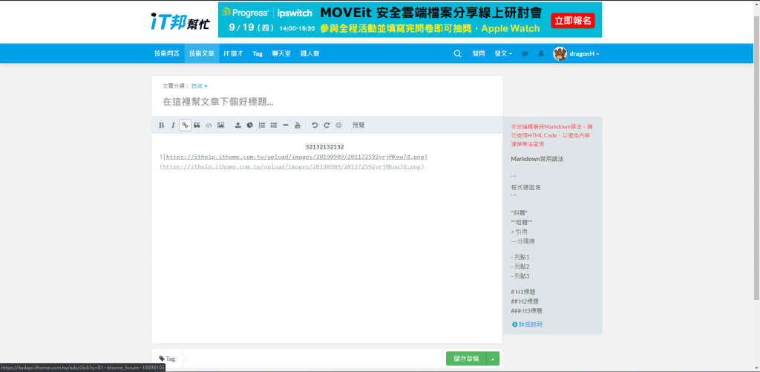Upload a file using the upload icon
The image size is (760, 372).
(238, 125)
